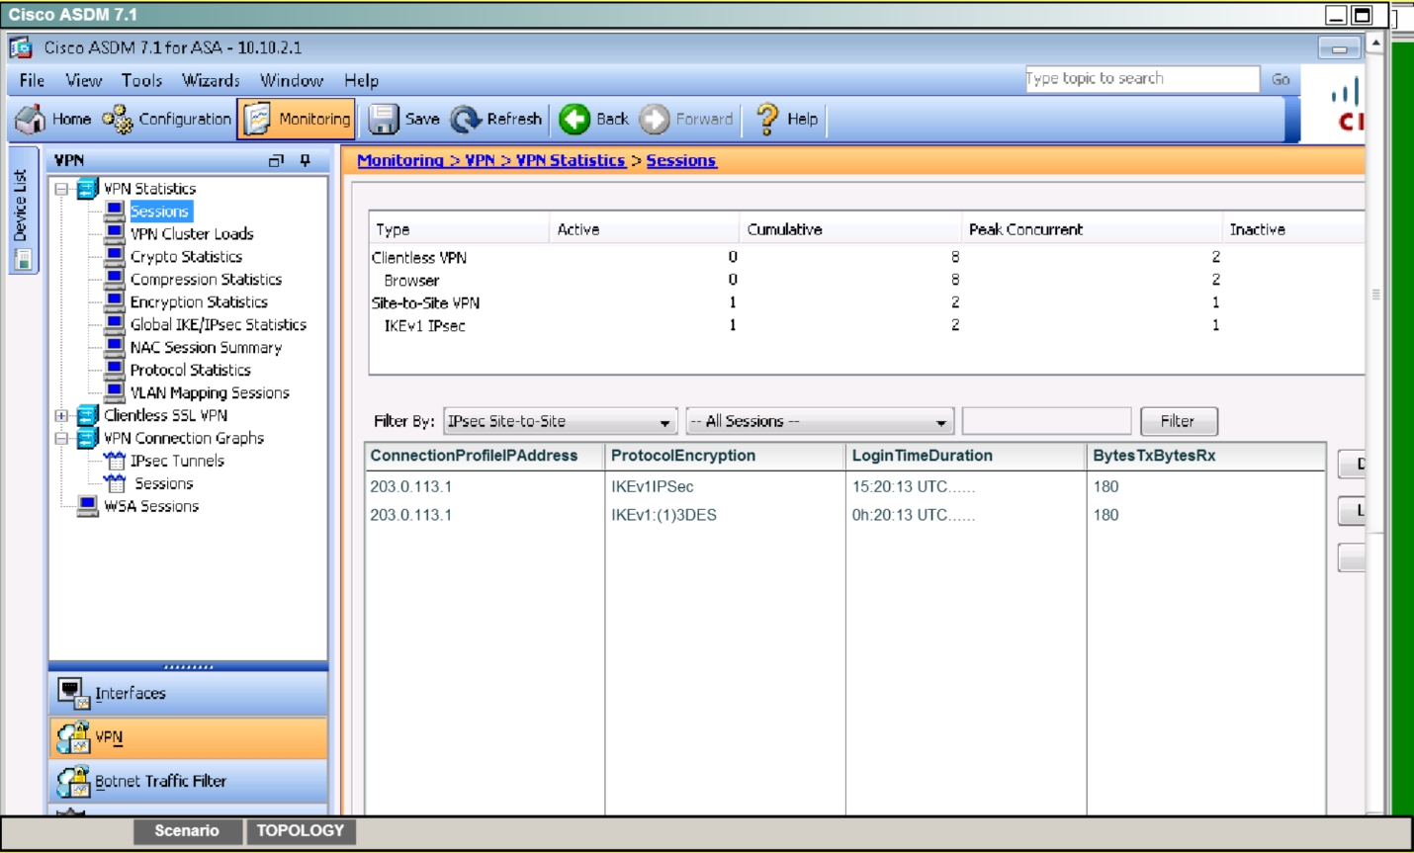Open Botnet Traffic Filter pane

tap(160, 781)
